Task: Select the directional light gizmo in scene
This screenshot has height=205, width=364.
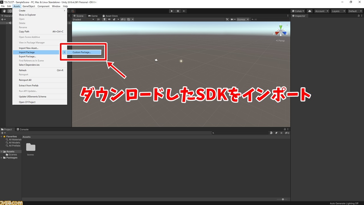Action: (181, 61)
